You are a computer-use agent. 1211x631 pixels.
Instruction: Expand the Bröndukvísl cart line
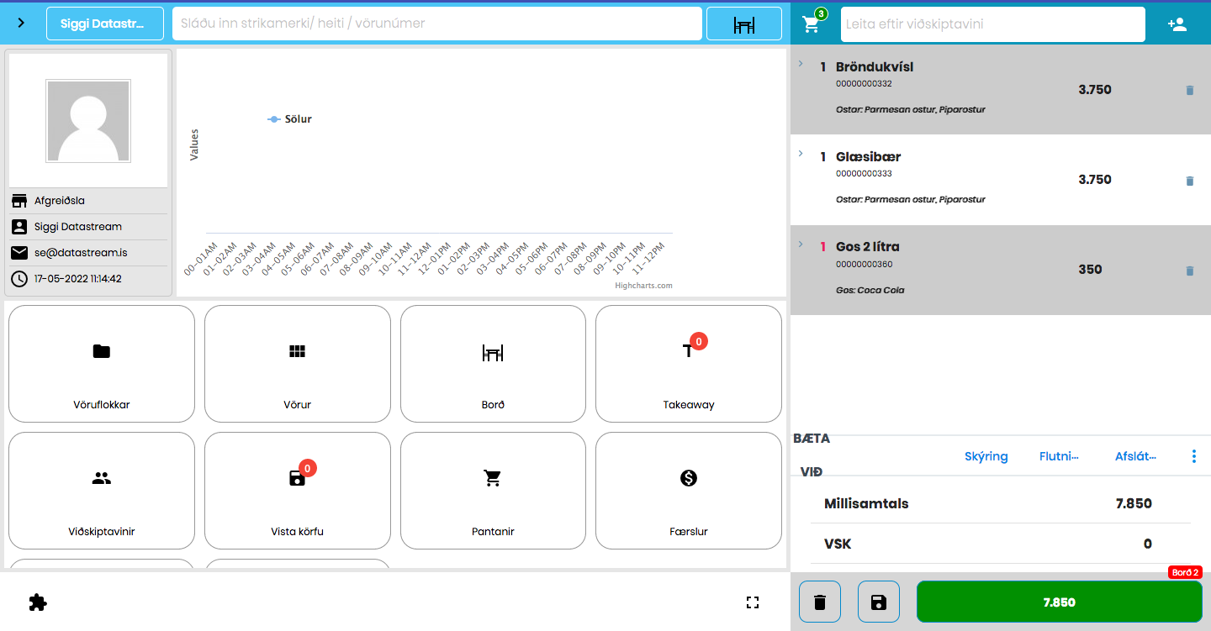[800, 64]
